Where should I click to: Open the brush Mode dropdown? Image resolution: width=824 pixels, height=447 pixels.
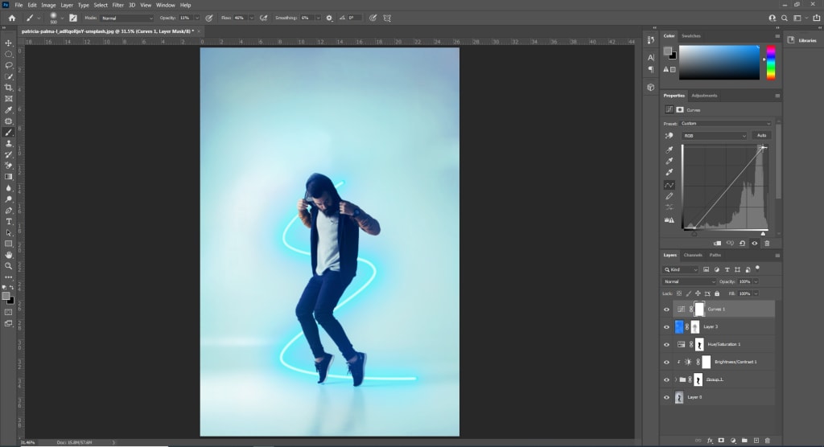pyautogui.click(x=126, y=18)
